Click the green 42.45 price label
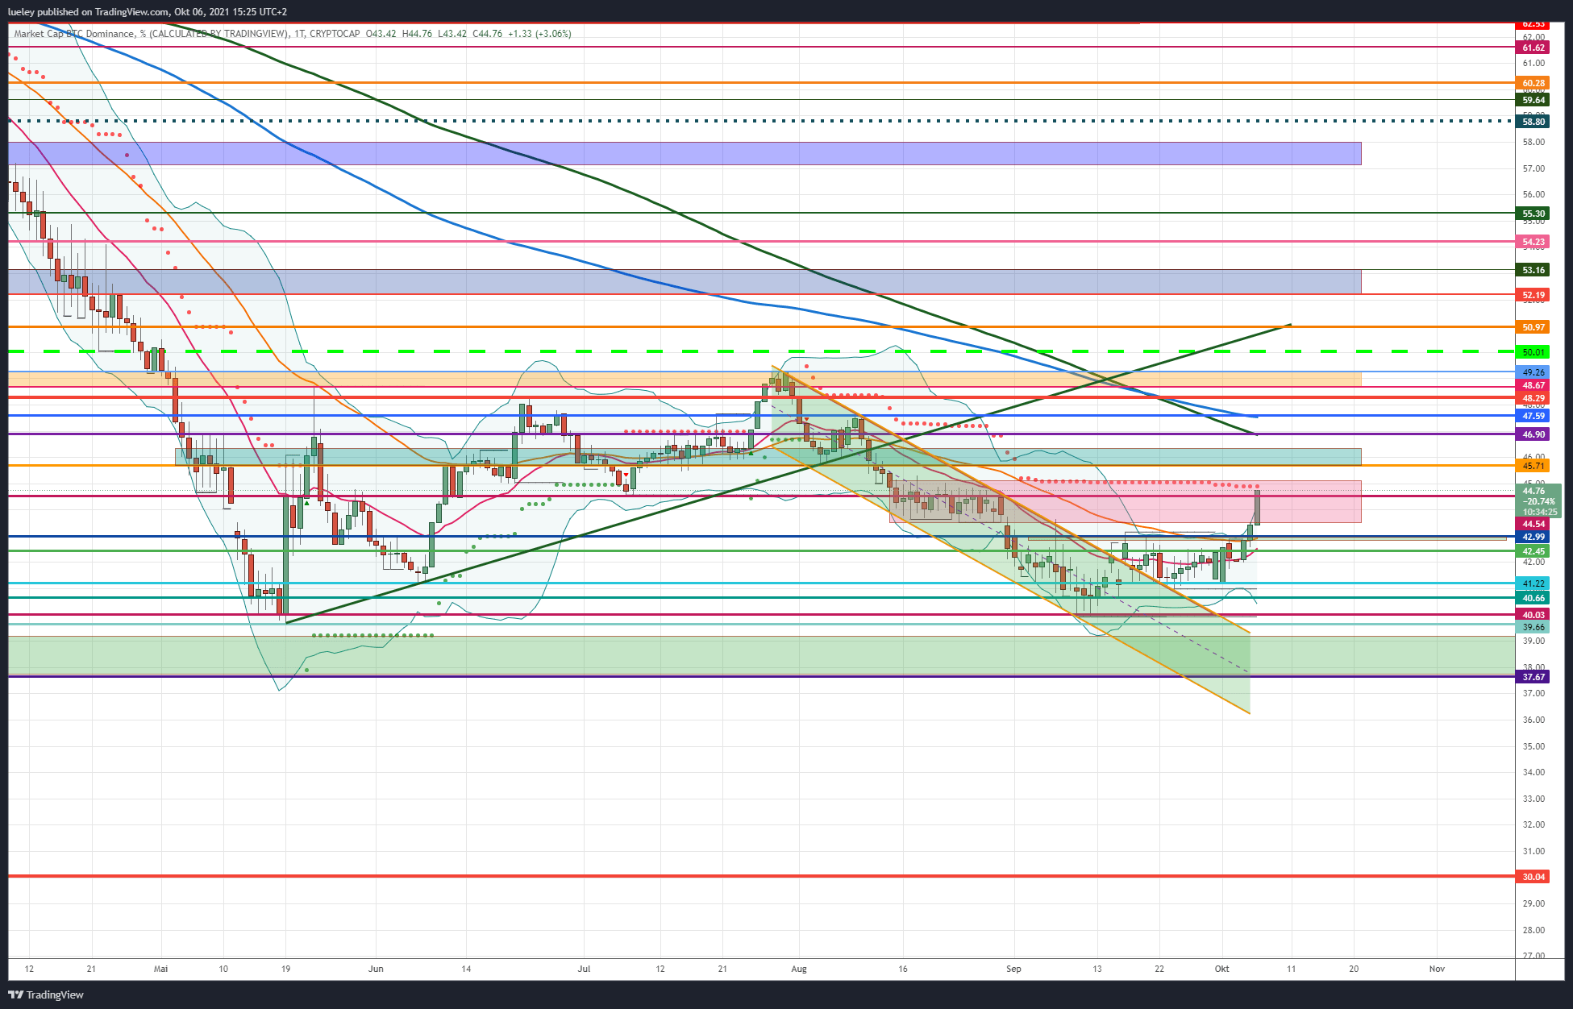 [1533, 551]
